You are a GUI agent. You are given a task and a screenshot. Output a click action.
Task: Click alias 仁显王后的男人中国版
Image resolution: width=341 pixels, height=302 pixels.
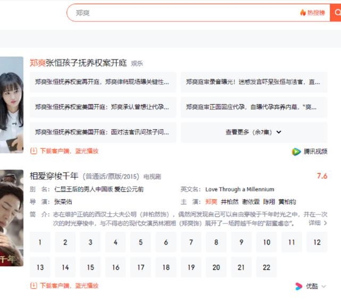[x=84, y=189]
